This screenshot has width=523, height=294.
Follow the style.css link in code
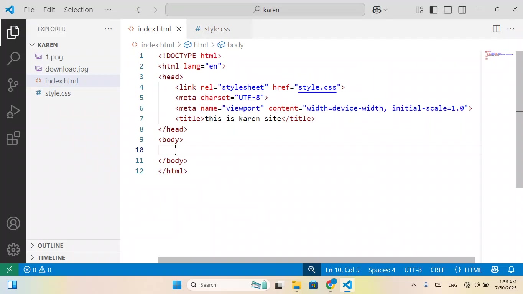pyautogui.click(x=317, y=87)
